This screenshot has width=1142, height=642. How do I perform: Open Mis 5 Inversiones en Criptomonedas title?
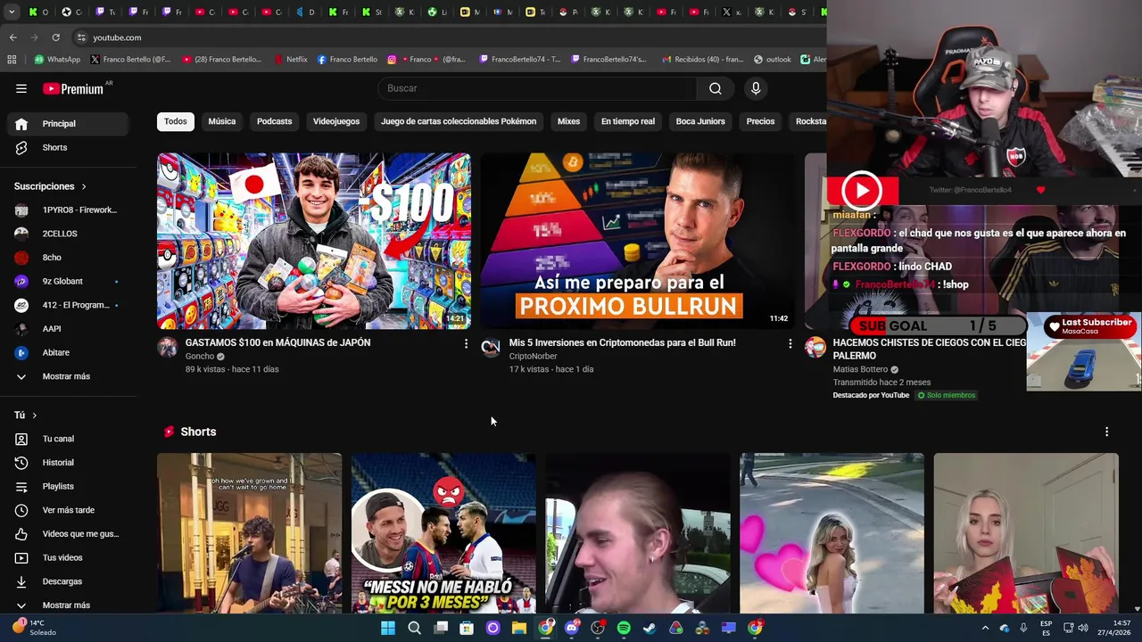622,342
